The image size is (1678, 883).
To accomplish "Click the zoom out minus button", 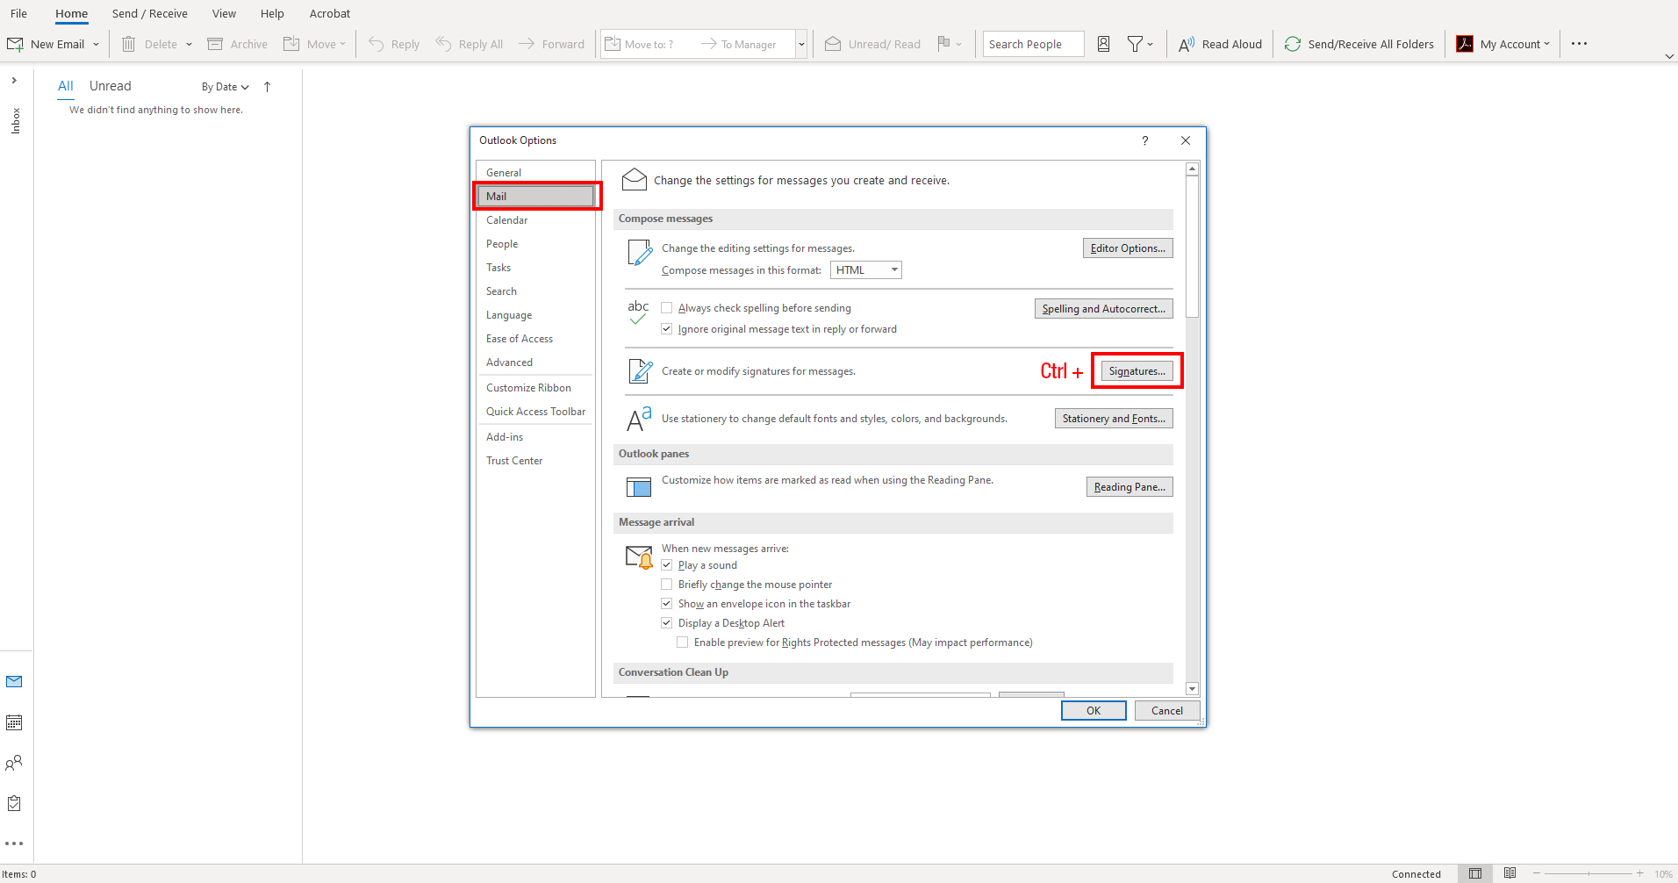I will point(1537,873).
